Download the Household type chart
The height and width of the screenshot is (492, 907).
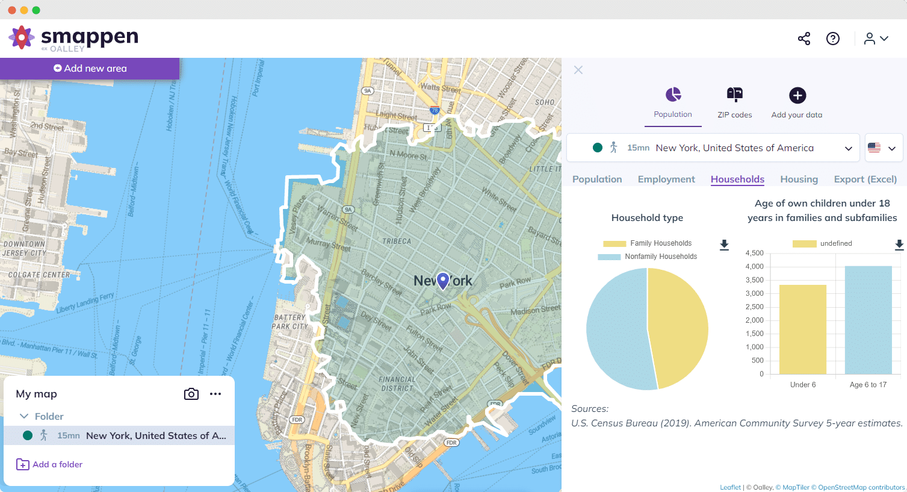[724, 245]
